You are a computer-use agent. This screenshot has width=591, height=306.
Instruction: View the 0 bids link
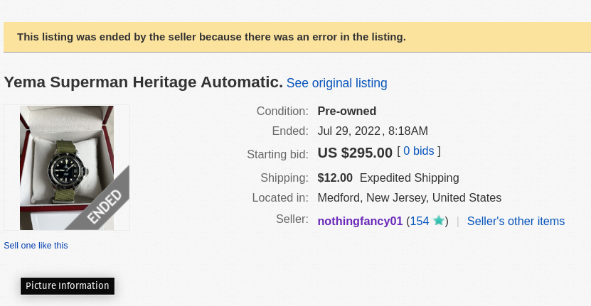click(418, 151)
